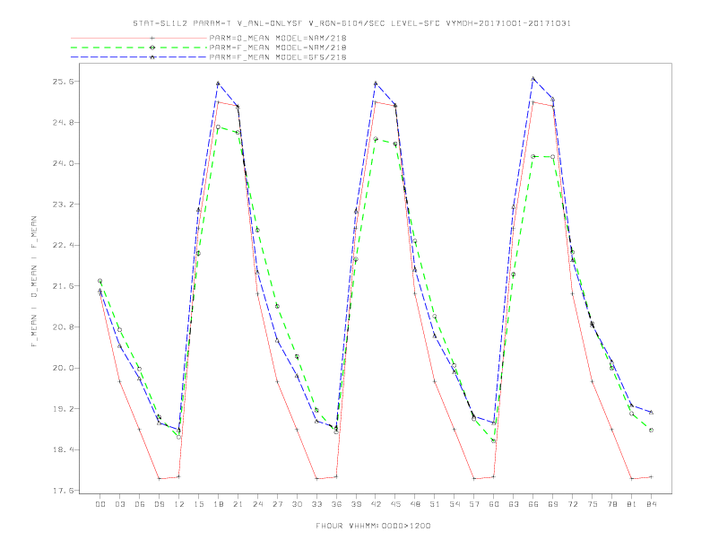This screenshot has height=549, width=710.
Task: Click y-axis tick label 25.6
Action: (x=62, y=82)
